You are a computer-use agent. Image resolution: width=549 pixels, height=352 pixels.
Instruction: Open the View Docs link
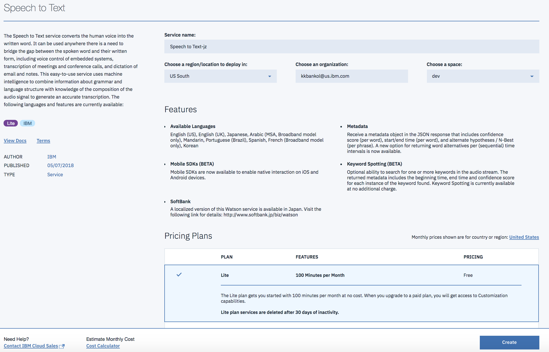point(15,140)
